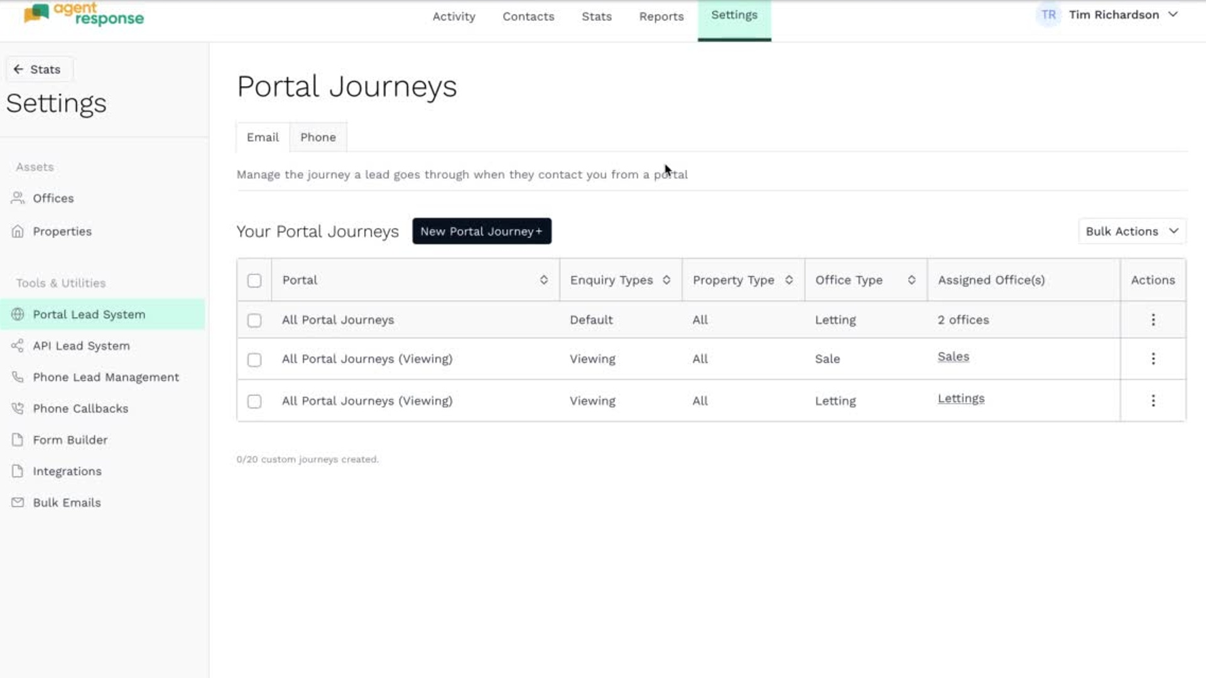Go to the Contacts top menu
1206x678 pixels.
528,17
